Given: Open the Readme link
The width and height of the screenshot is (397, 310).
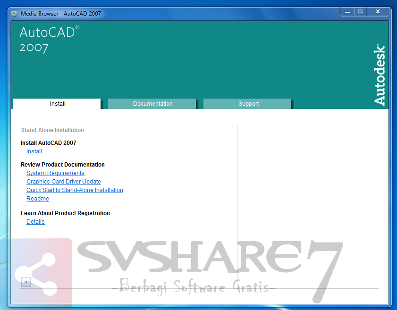Looking at the screenshot, I should (38, 199).
